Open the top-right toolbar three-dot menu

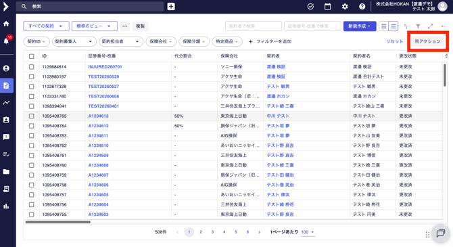(x=443, y=26)
